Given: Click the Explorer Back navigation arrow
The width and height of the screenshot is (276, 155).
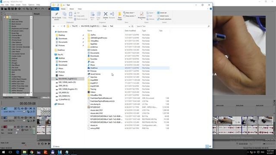Looking at the screenshot, I should pos(54,26).
